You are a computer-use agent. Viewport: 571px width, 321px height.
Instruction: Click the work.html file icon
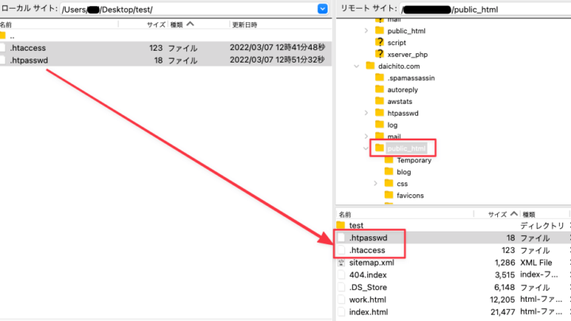coord(341,300)
